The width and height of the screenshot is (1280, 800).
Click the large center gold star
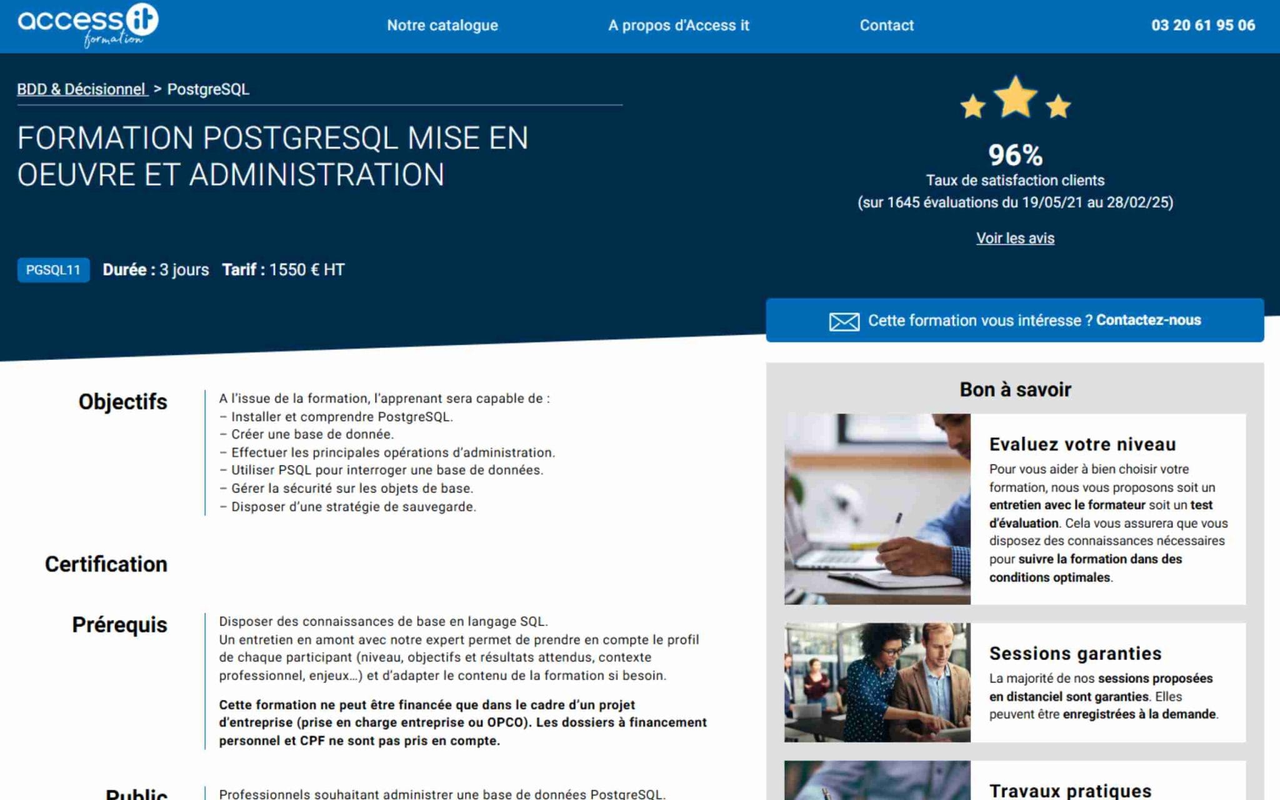click(x=1016, y=96)
